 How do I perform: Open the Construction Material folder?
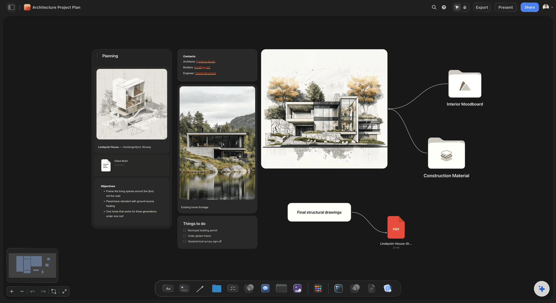pyautogui.click(x=446, y=153)
